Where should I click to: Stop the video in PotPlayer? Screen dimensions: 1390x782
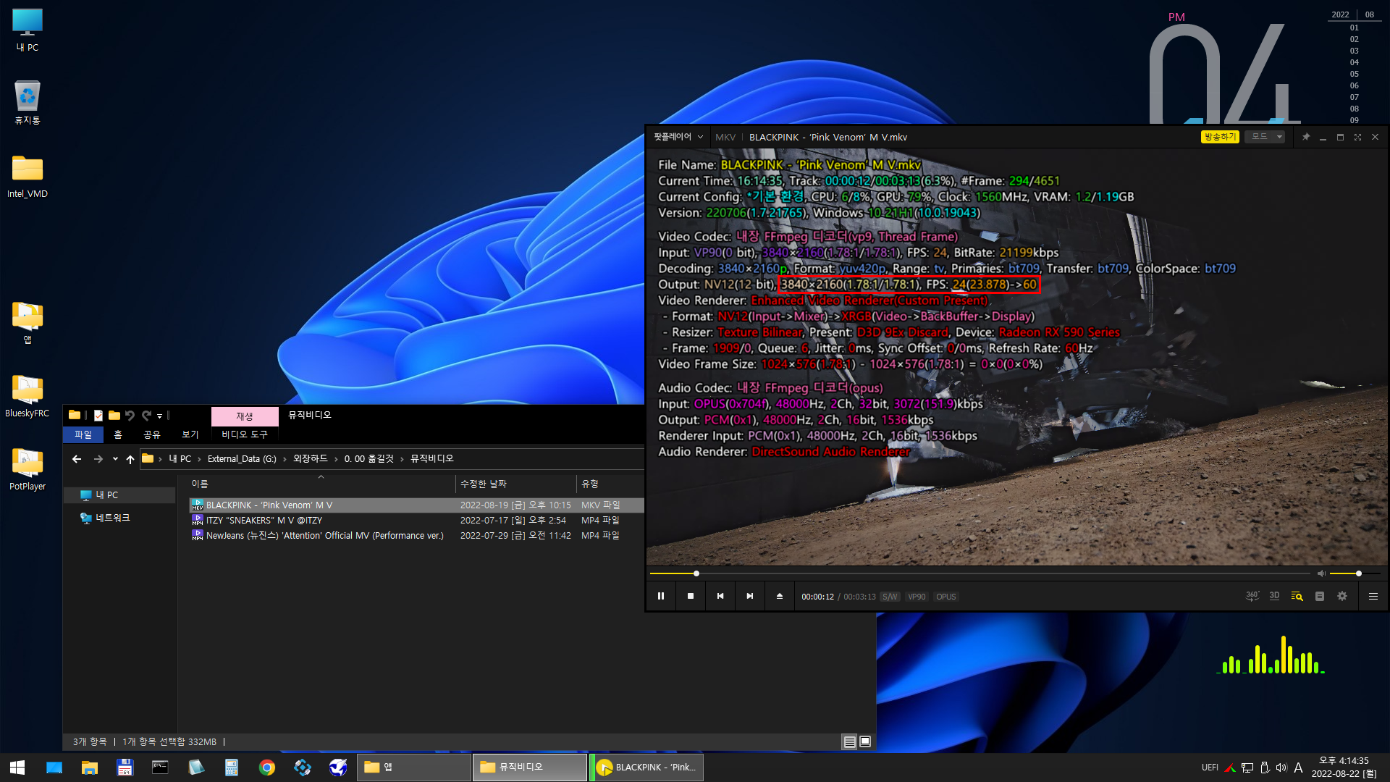click(691, 596)
